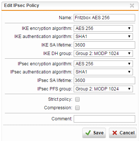Screen dimensions: 140x141
Task: Open the IKE DH group dropdown
Action: (103, 54)
